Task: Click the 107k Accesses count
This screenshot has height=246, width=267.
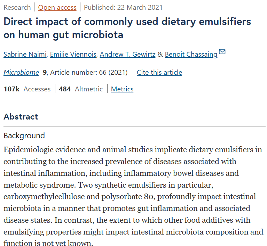Action: tap(27, 89)
